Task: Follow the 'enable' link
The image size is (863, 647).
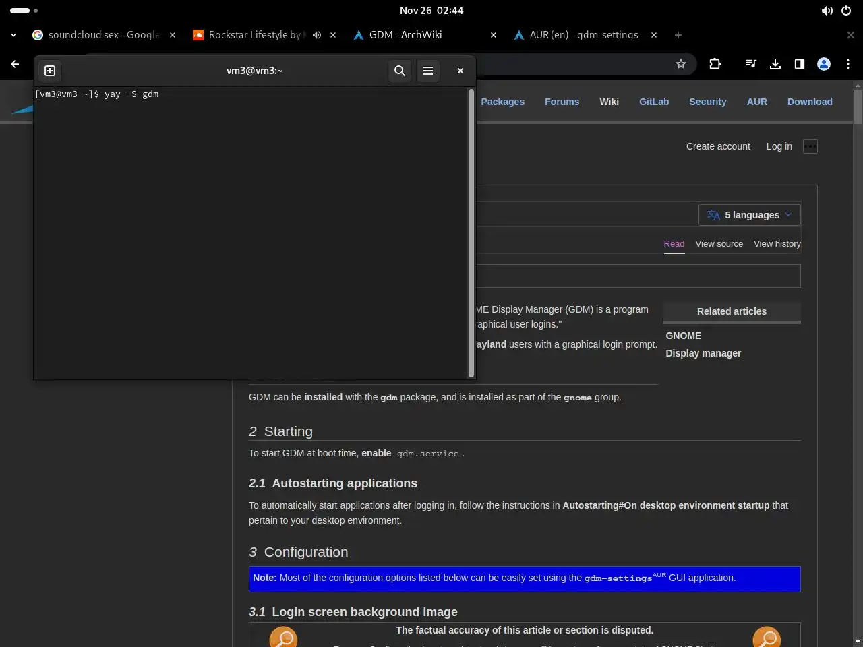Action: (x=376, y=453)
